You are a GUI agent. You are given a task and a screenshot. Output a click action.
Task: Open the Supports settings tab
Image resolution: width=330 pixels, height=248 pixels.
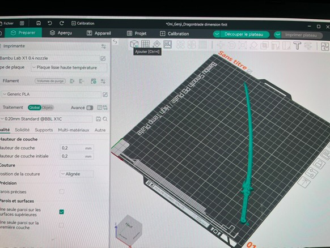[x=44, y=130]
